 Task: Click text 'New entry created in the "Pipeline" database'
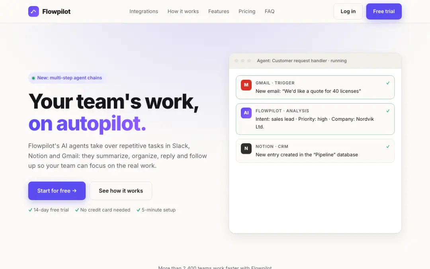click(307, 155)
